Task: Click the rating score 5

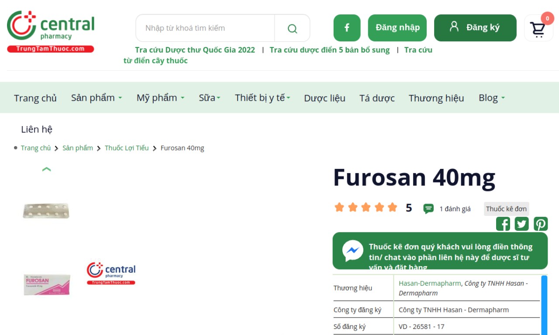Action: [x=409, y=208]
